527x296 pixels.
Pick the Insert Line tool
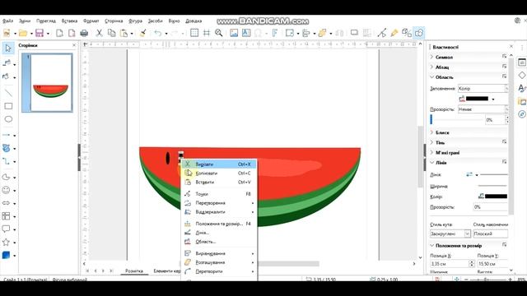coord(8,93)
